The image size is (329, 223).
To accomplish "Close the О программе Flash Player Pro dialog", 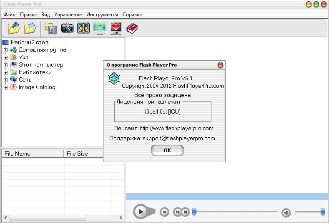I will 220,65.
